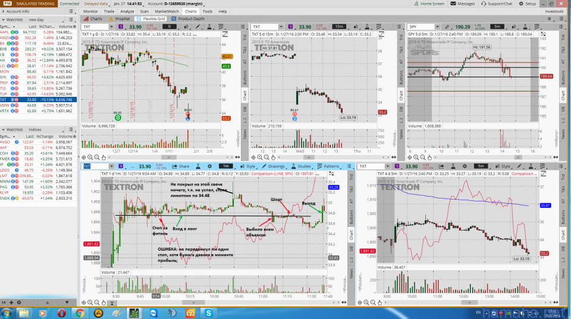Switch to the Monitor tab
This screenshot has width=571, height=319.
point(90,11)
